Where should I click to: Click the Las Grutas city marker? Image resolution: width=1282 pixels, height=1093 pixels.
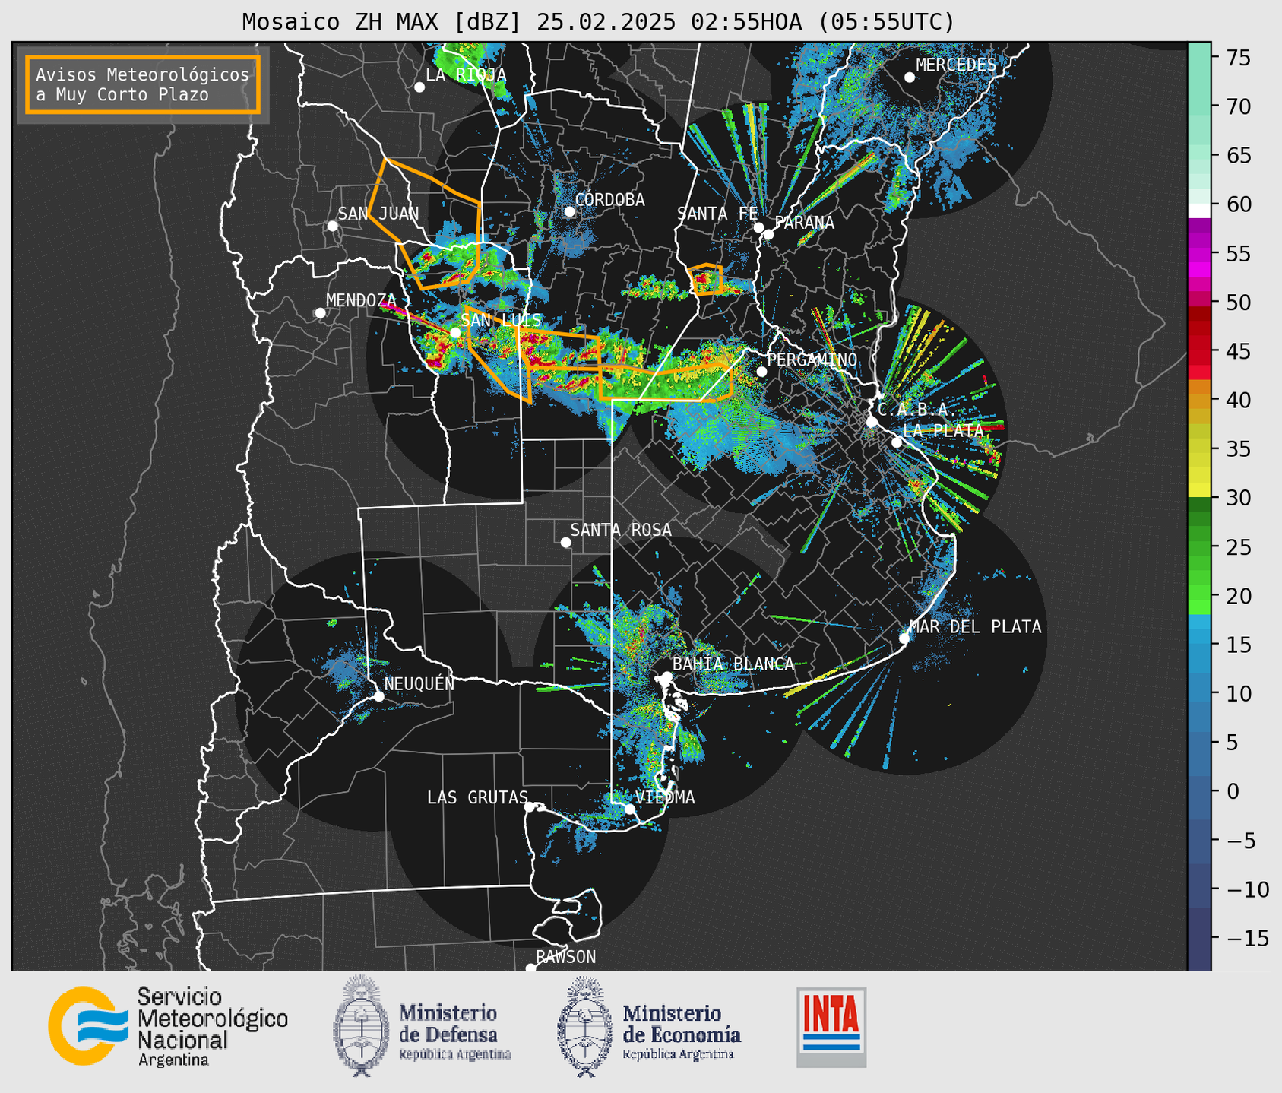tap(530, 806)
